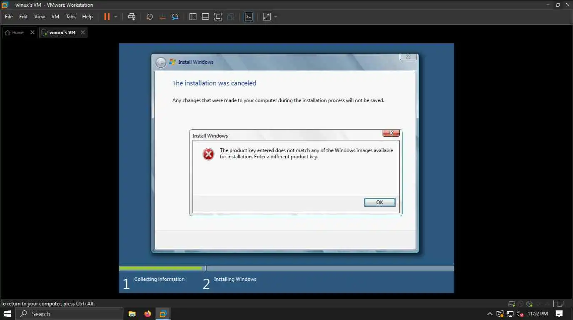Close the Install Windows wizard window
Screen dimensions: 573x320
408,57
